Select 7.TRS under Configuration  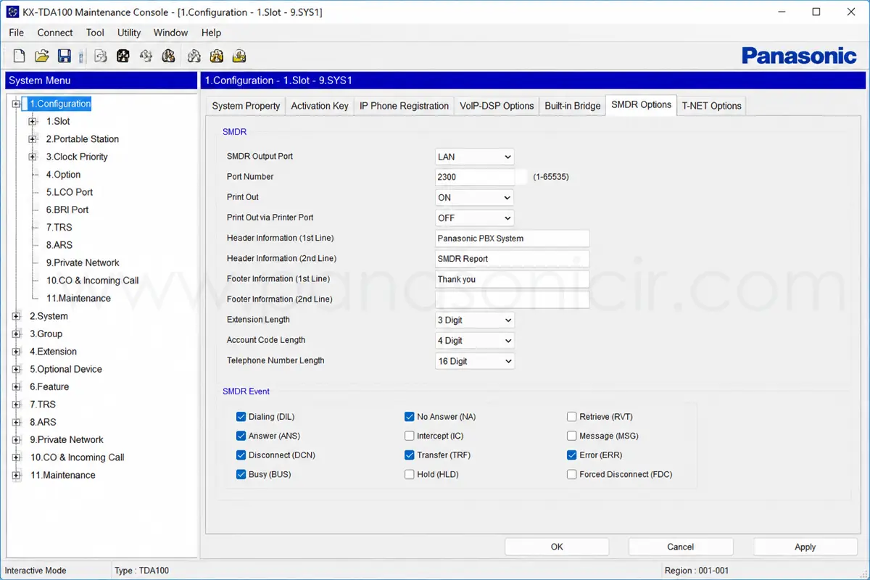click(59, 228)
